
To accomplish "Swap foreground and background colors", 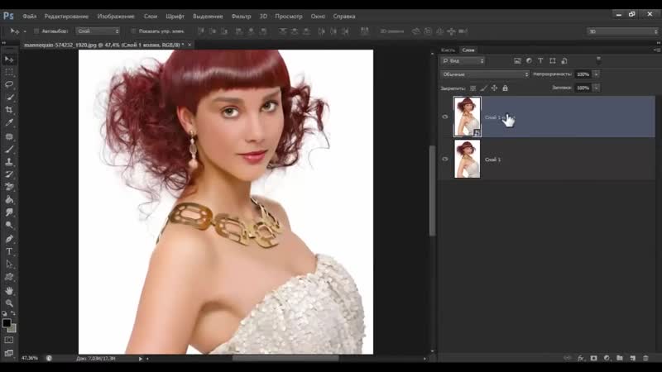I will coord(13,313).
